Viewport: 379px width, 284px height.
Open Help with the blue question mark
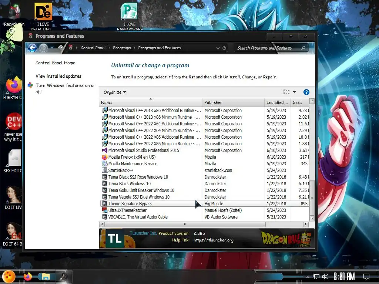point(306,92)
